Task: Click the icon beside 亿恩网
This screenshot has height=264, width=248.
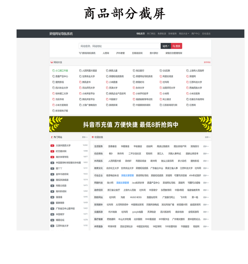Action: coord(187,105)
